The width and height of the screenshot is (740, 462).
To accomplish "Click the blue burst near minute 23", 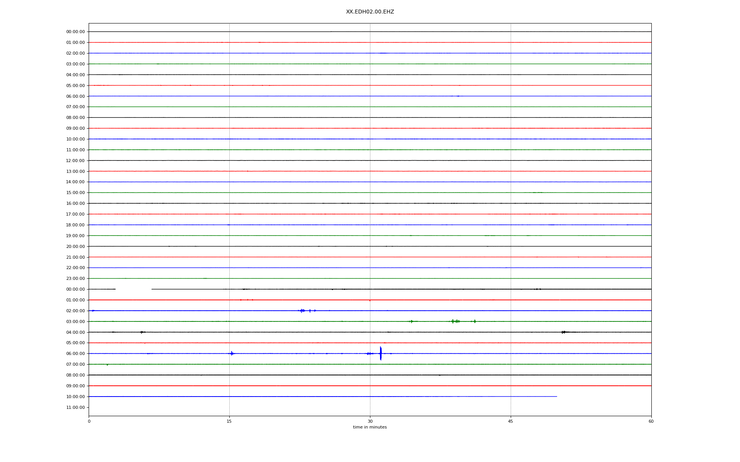I will (302, 310).
